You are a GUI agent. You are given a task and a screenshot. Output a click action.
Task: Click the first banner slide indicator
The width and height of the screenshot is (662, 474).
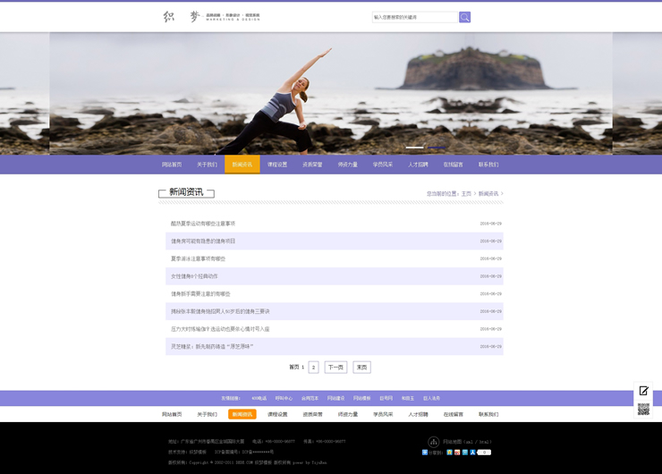[414, 148]
